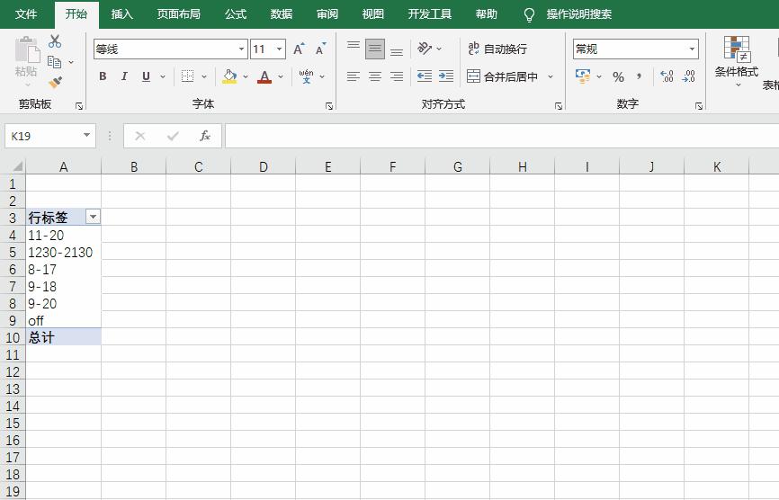The height and width of the screenshot is (500, 779).
Task: Decrease decimal places
Action: coord(688,76)
